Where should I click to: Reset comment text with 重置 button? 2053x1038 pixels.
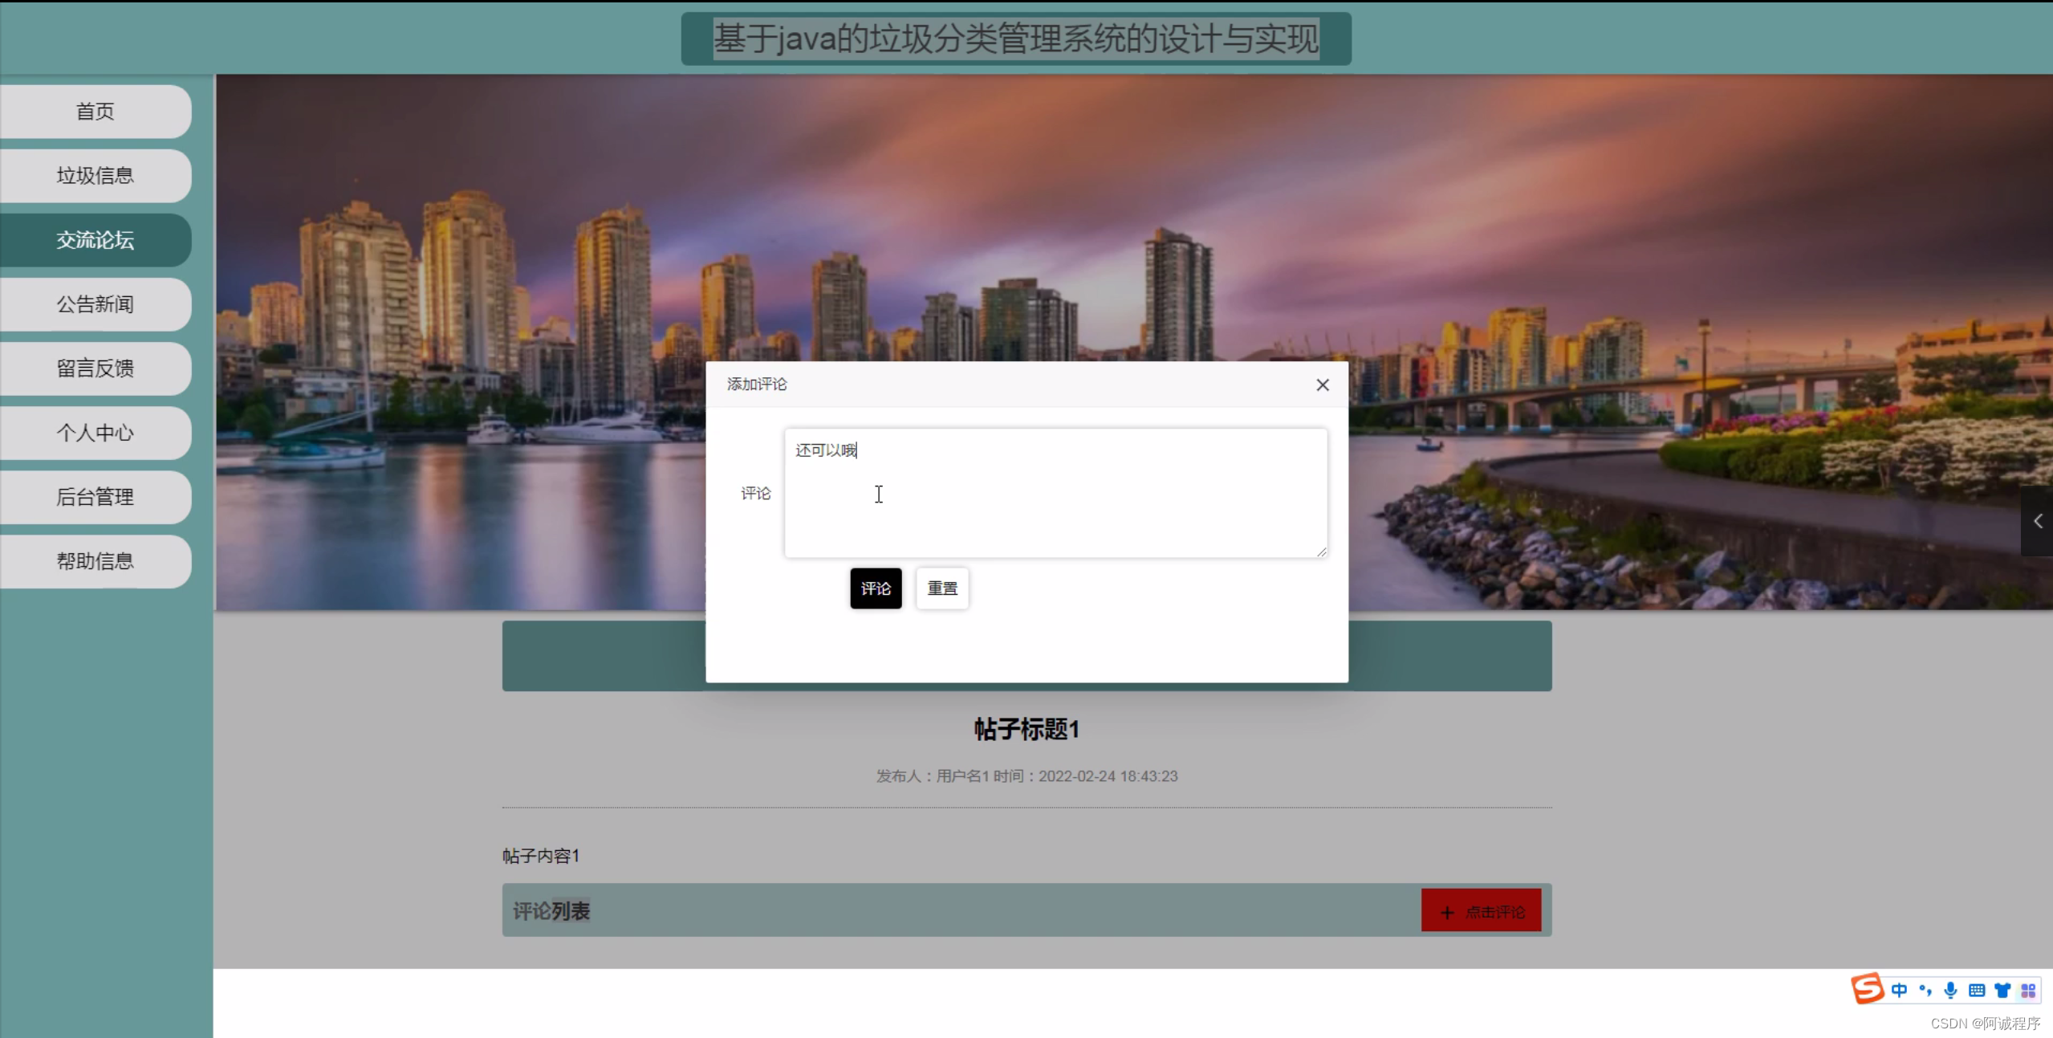click(x=941, y=588)
